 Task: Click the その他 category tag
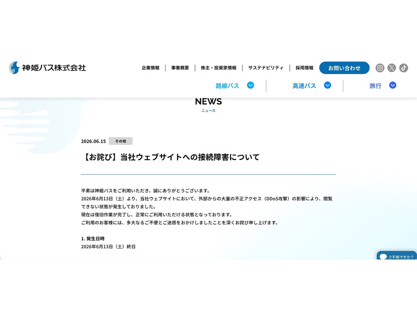point(121,141)
